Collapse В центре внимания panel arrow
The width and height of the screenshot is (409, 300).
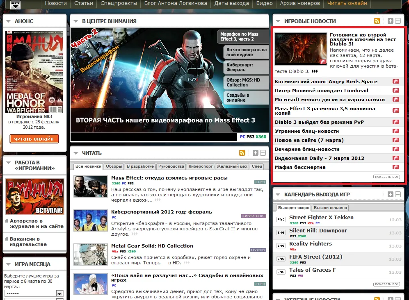[x=75, y=21]
